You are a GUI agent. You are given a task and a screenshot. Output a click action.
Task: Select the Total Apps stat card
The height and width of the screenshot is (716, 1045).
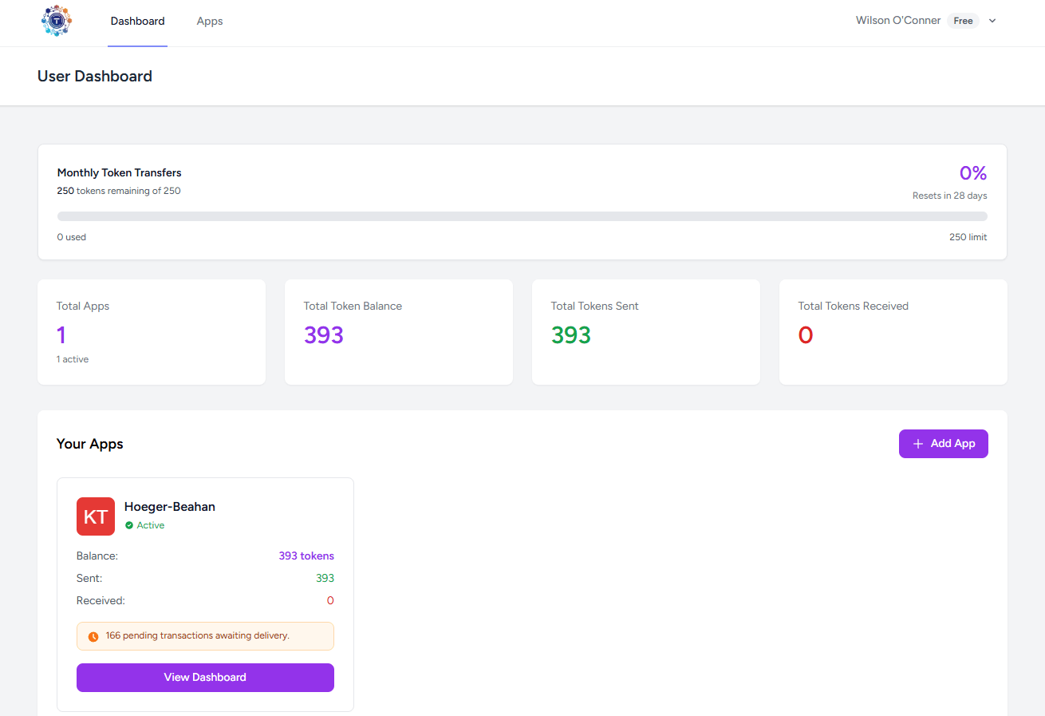click(x=152, y=332)
